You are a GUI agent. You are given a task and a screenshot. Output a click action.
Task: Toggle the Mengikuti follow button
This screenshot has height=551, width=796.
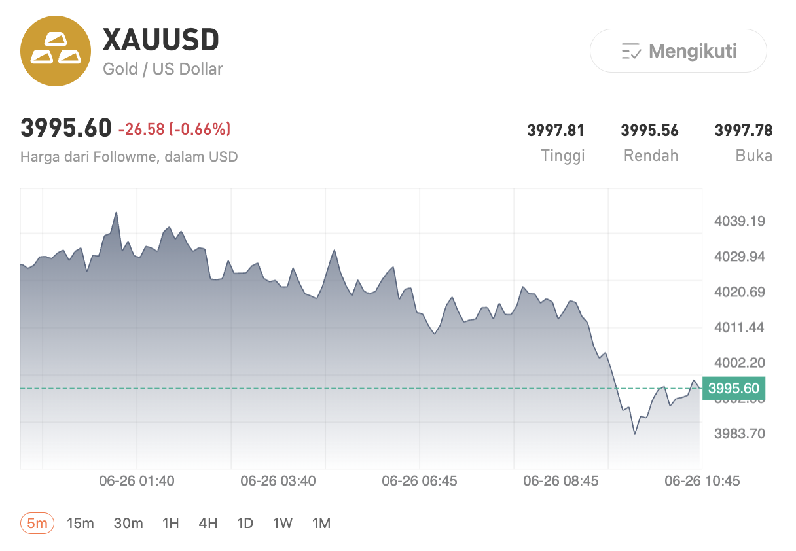click(678, 50)
